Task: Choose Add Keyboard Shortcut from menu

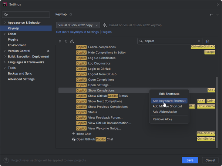Action: click(x=169, y=101)
